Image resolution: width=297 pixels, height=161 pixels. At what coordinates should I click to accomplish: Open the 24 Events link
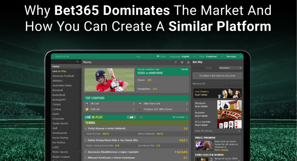click(x=180, y=117)
